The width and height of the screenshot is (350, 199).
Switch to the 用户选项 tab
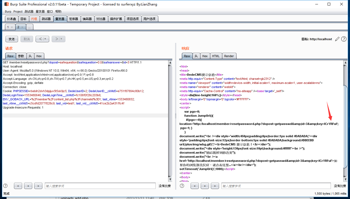pyautogui.click(x=149, y=19)
